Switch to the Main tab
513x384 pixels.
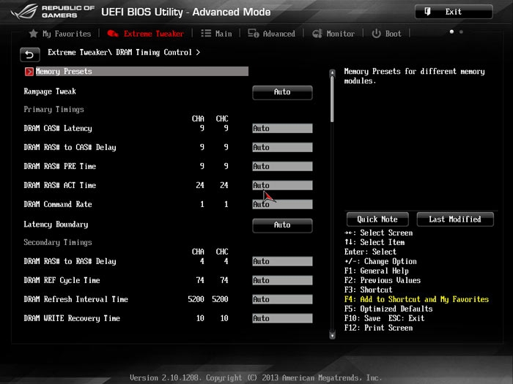click(216, 34)
